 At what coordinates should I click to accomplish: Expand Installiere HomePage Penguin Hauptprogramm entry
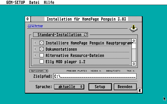click(35, 43)
